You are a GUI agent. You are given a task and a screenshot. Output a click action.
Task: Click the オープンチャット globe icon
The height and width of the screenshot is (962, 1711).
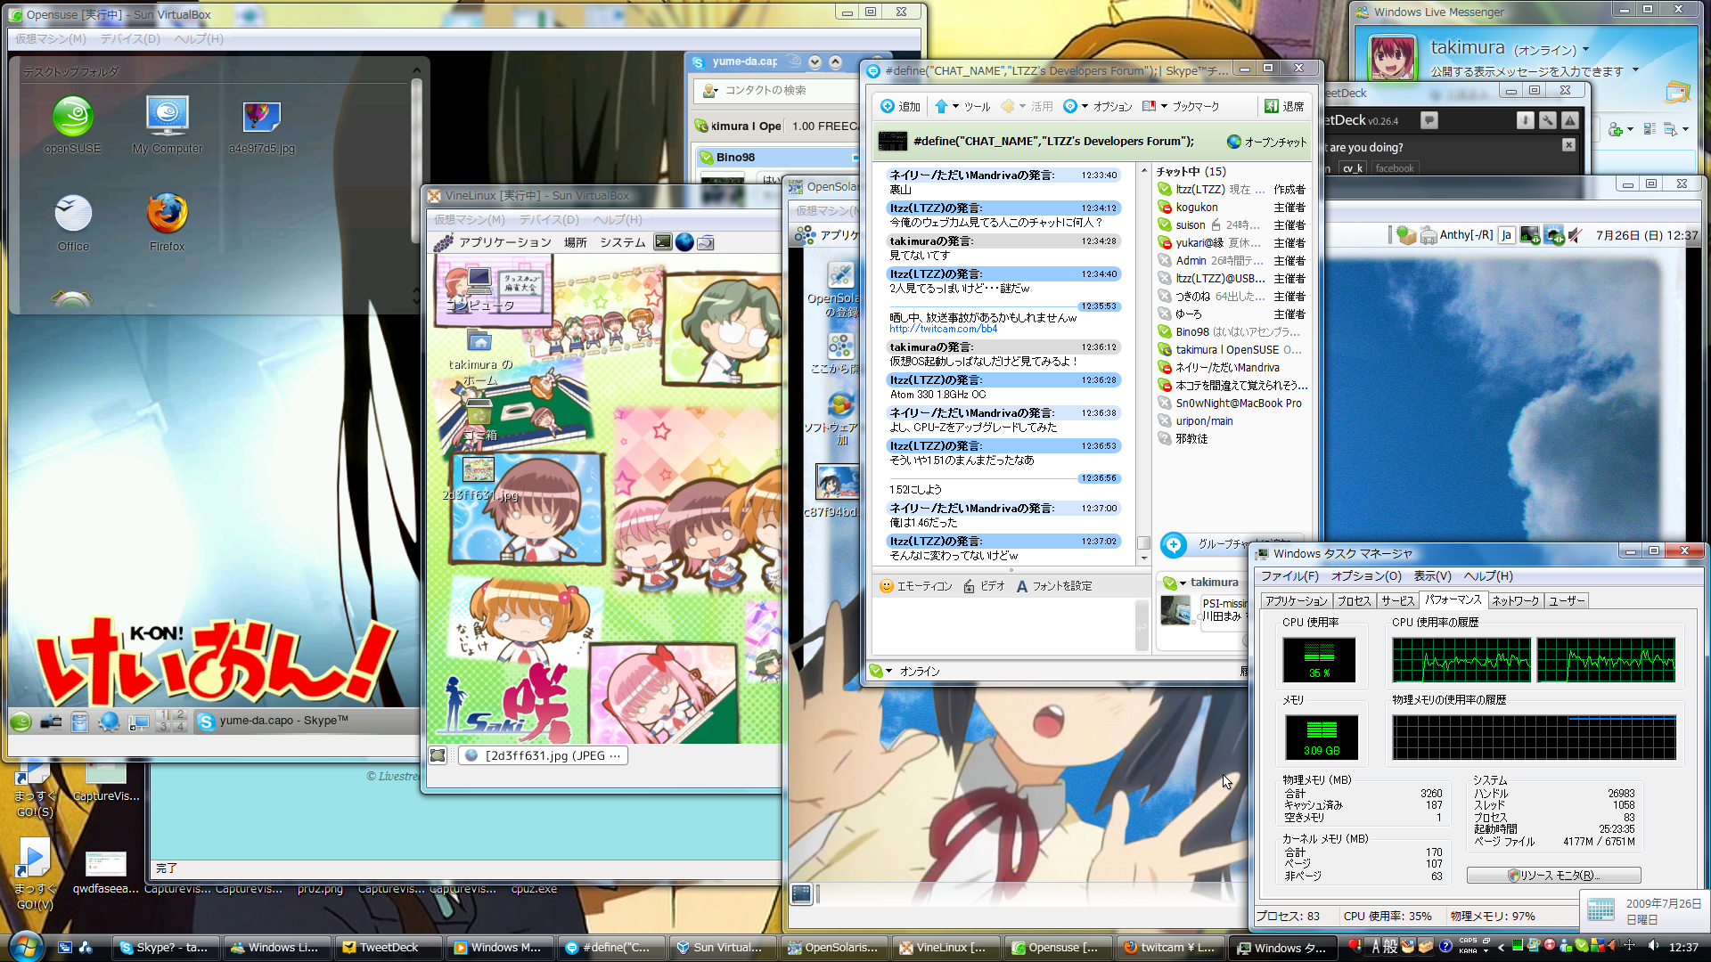1234,142
